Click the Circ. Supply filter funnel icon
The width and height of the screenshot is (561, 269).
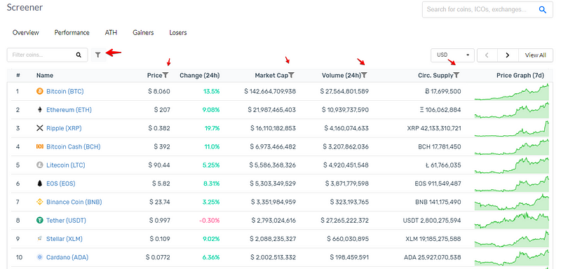tap(457, 75)
